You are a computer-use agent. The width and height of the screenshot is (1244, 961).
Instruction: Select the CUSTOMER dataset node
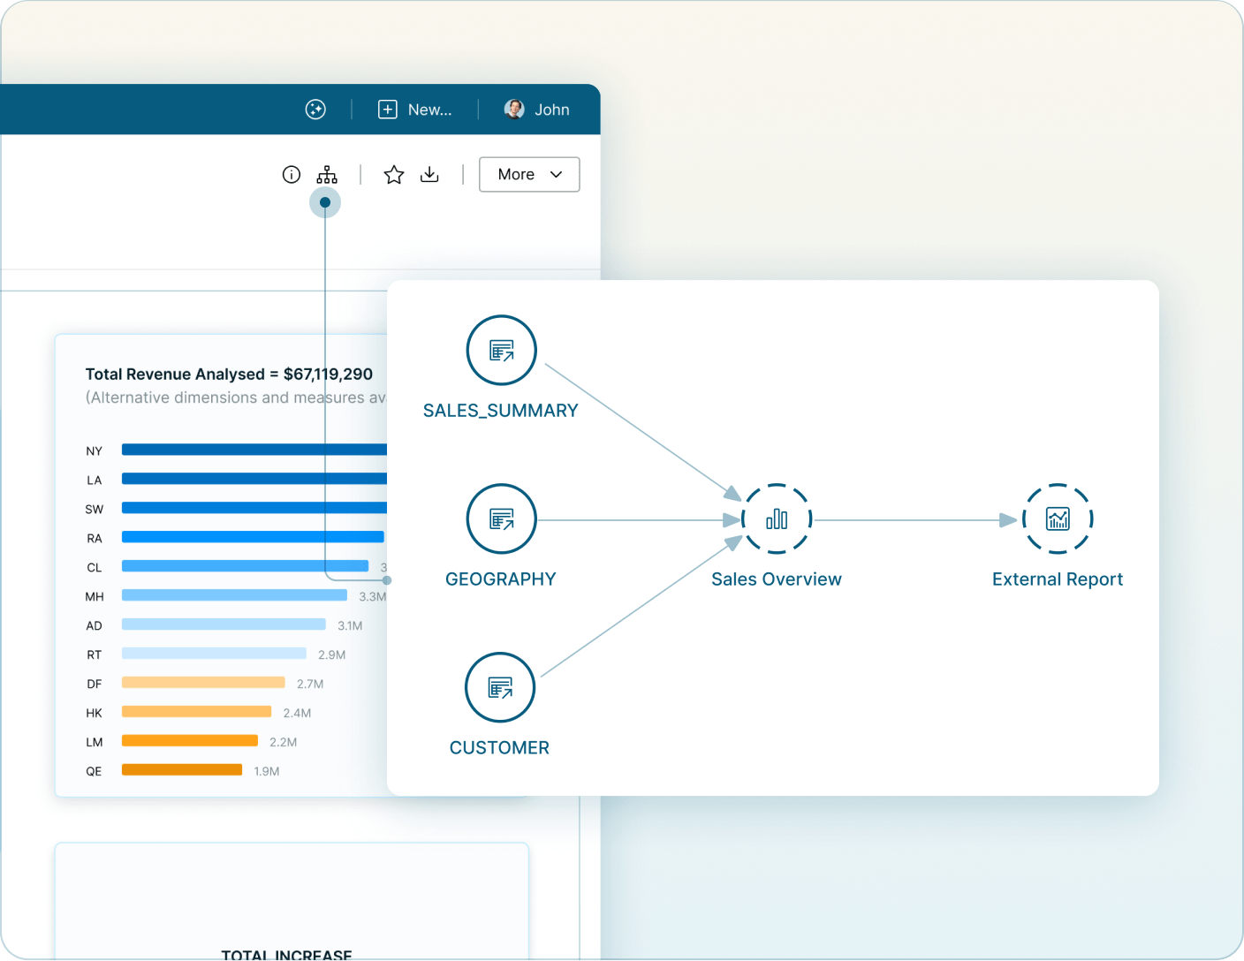click(500, 687)
